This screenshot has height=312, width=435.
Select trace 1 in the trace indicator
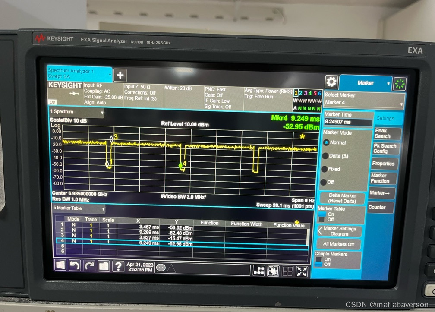296,93
